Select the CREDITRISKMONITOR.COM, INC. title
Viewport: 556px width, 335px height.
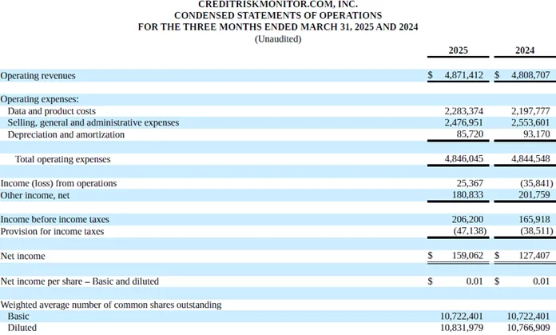pos(278,4)
